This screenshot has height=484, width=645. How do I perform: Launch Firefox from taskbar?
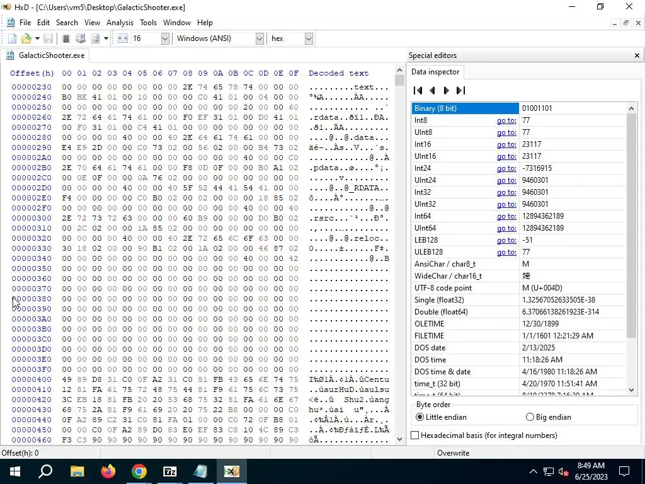coord(108,471)
